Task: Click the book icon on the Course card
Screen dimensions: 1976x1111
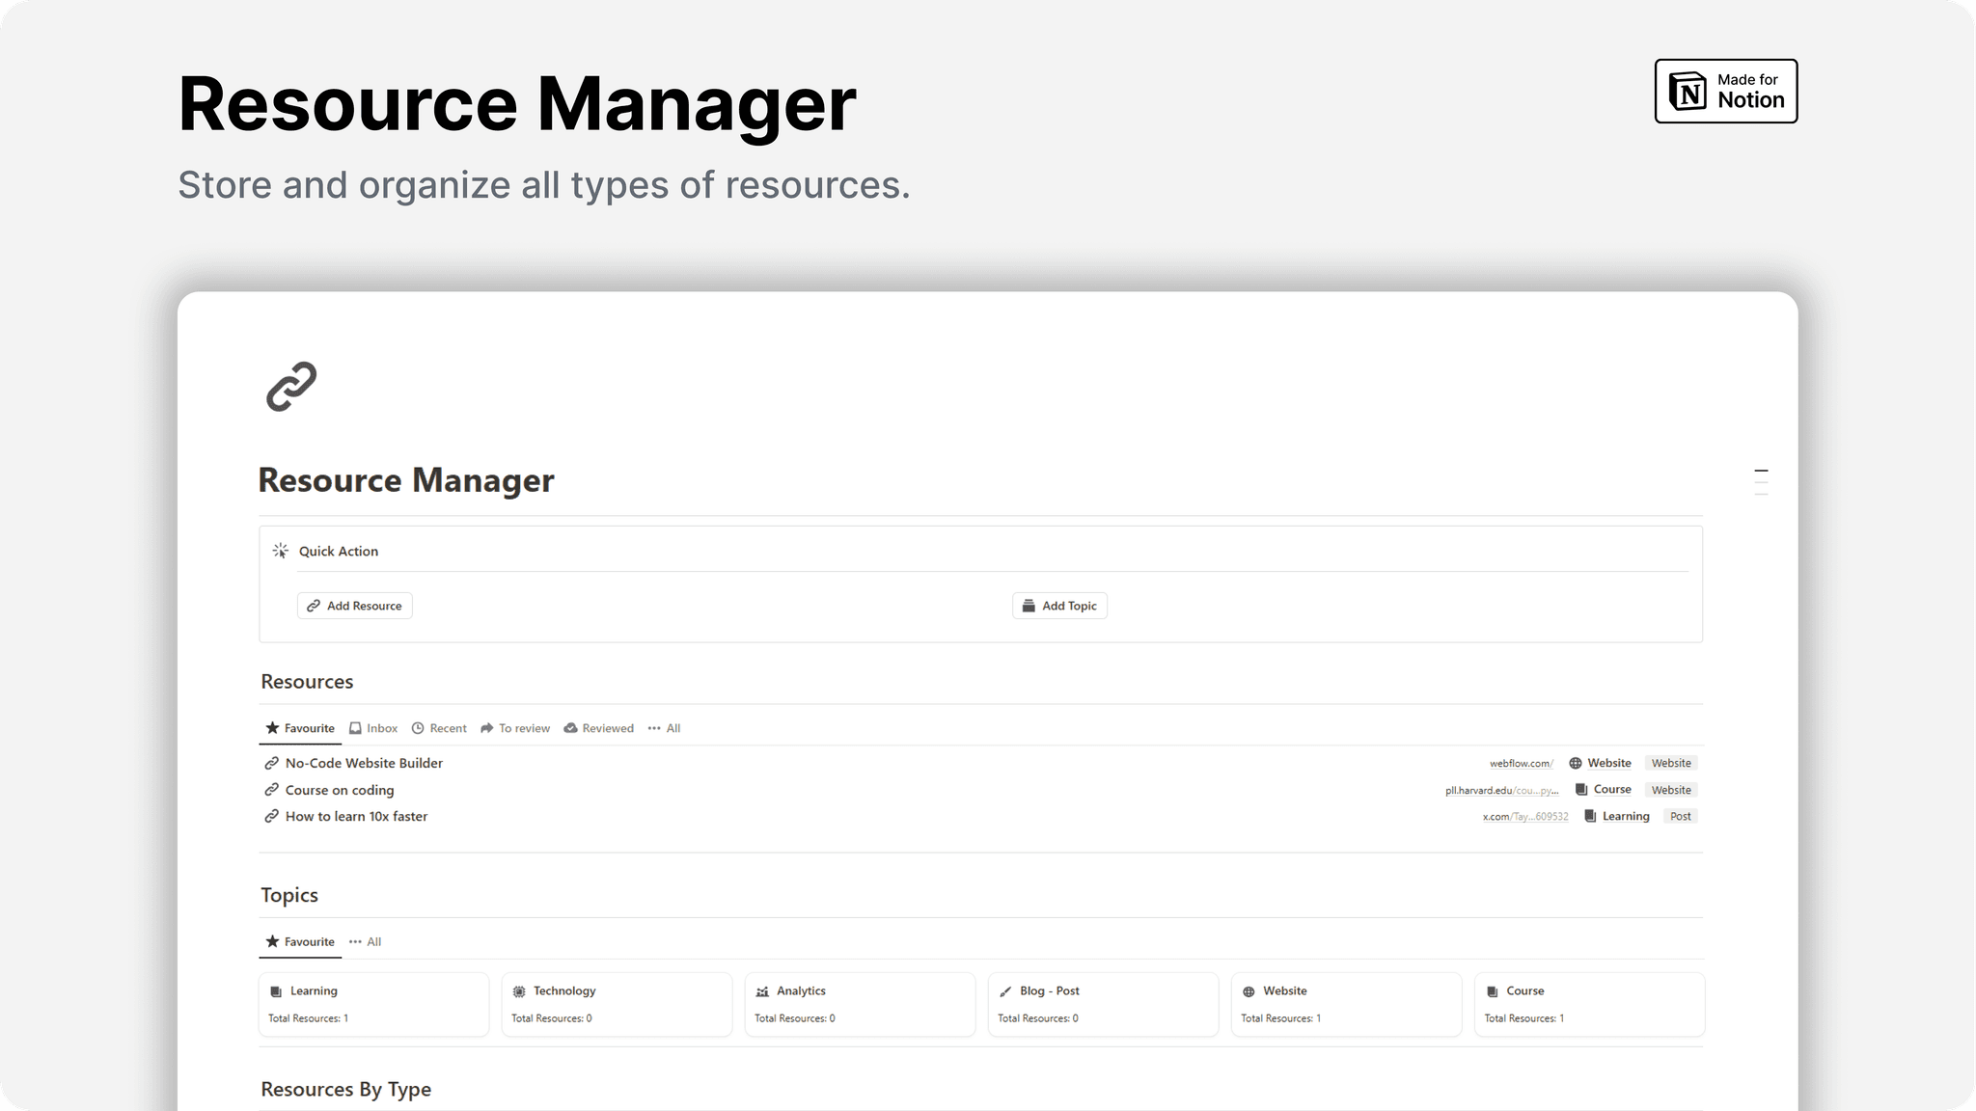Action: 1493,990
